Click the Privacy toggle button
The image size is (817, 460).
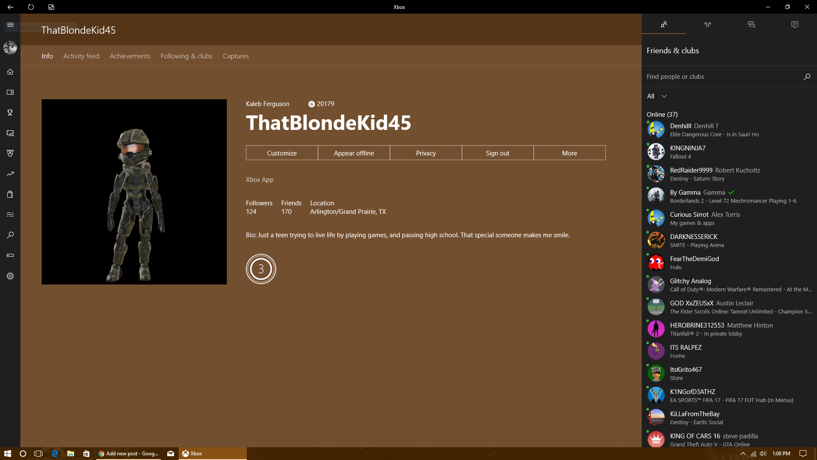coord(426,152)
